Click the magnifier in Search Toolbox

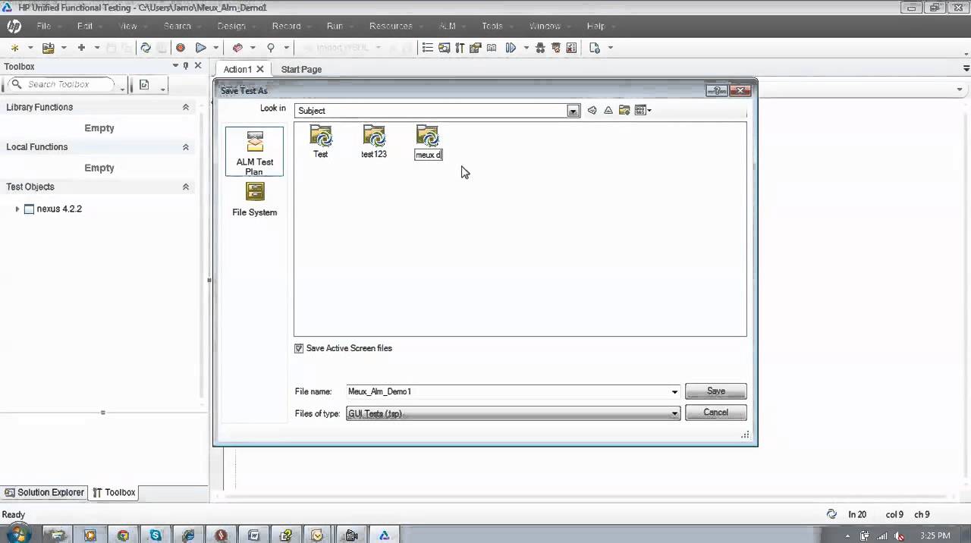coord(15,84)
